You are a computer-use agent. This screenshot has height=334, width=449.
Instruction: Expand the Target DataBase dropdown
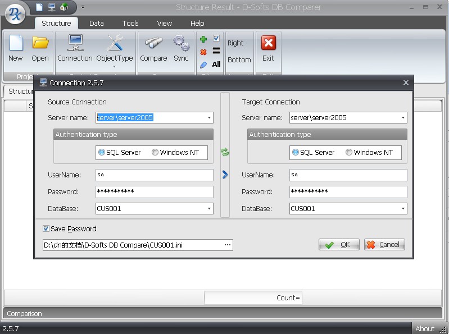coord(403,209)
